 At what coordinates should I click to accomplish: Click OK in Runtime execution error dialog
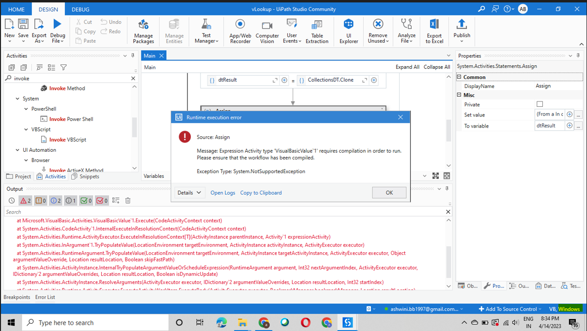pyautogui.click(x=389, y=192)
